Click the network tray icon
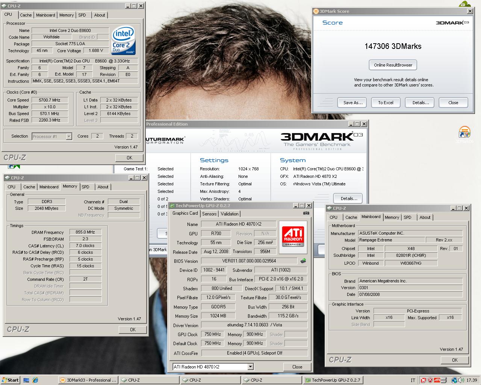Image resolution: width=481 pixels, height=385 pixels. click(454, 380)
